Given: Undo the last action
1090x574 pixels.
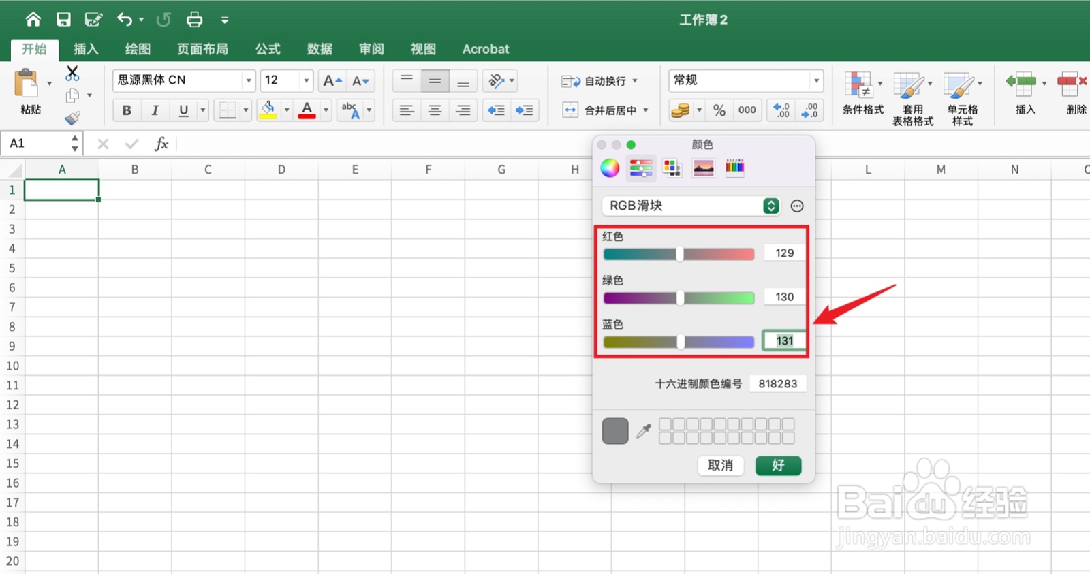Looking at the screenshot, I should [x=124, y=20].
